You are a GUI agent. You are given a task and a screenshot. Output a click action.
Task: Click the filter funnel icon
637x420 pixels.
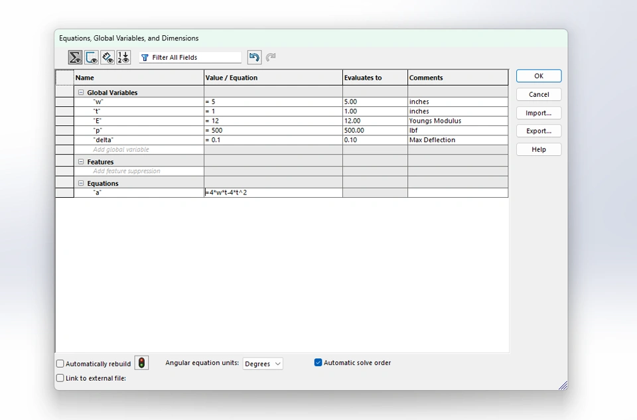(x=145, y=58)
